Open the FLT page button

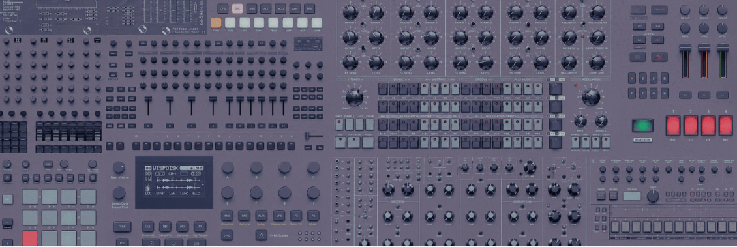pos(266,8)
